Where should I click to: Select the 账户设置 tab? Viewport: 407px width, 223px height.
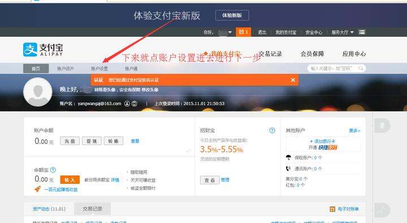[99, 68]
